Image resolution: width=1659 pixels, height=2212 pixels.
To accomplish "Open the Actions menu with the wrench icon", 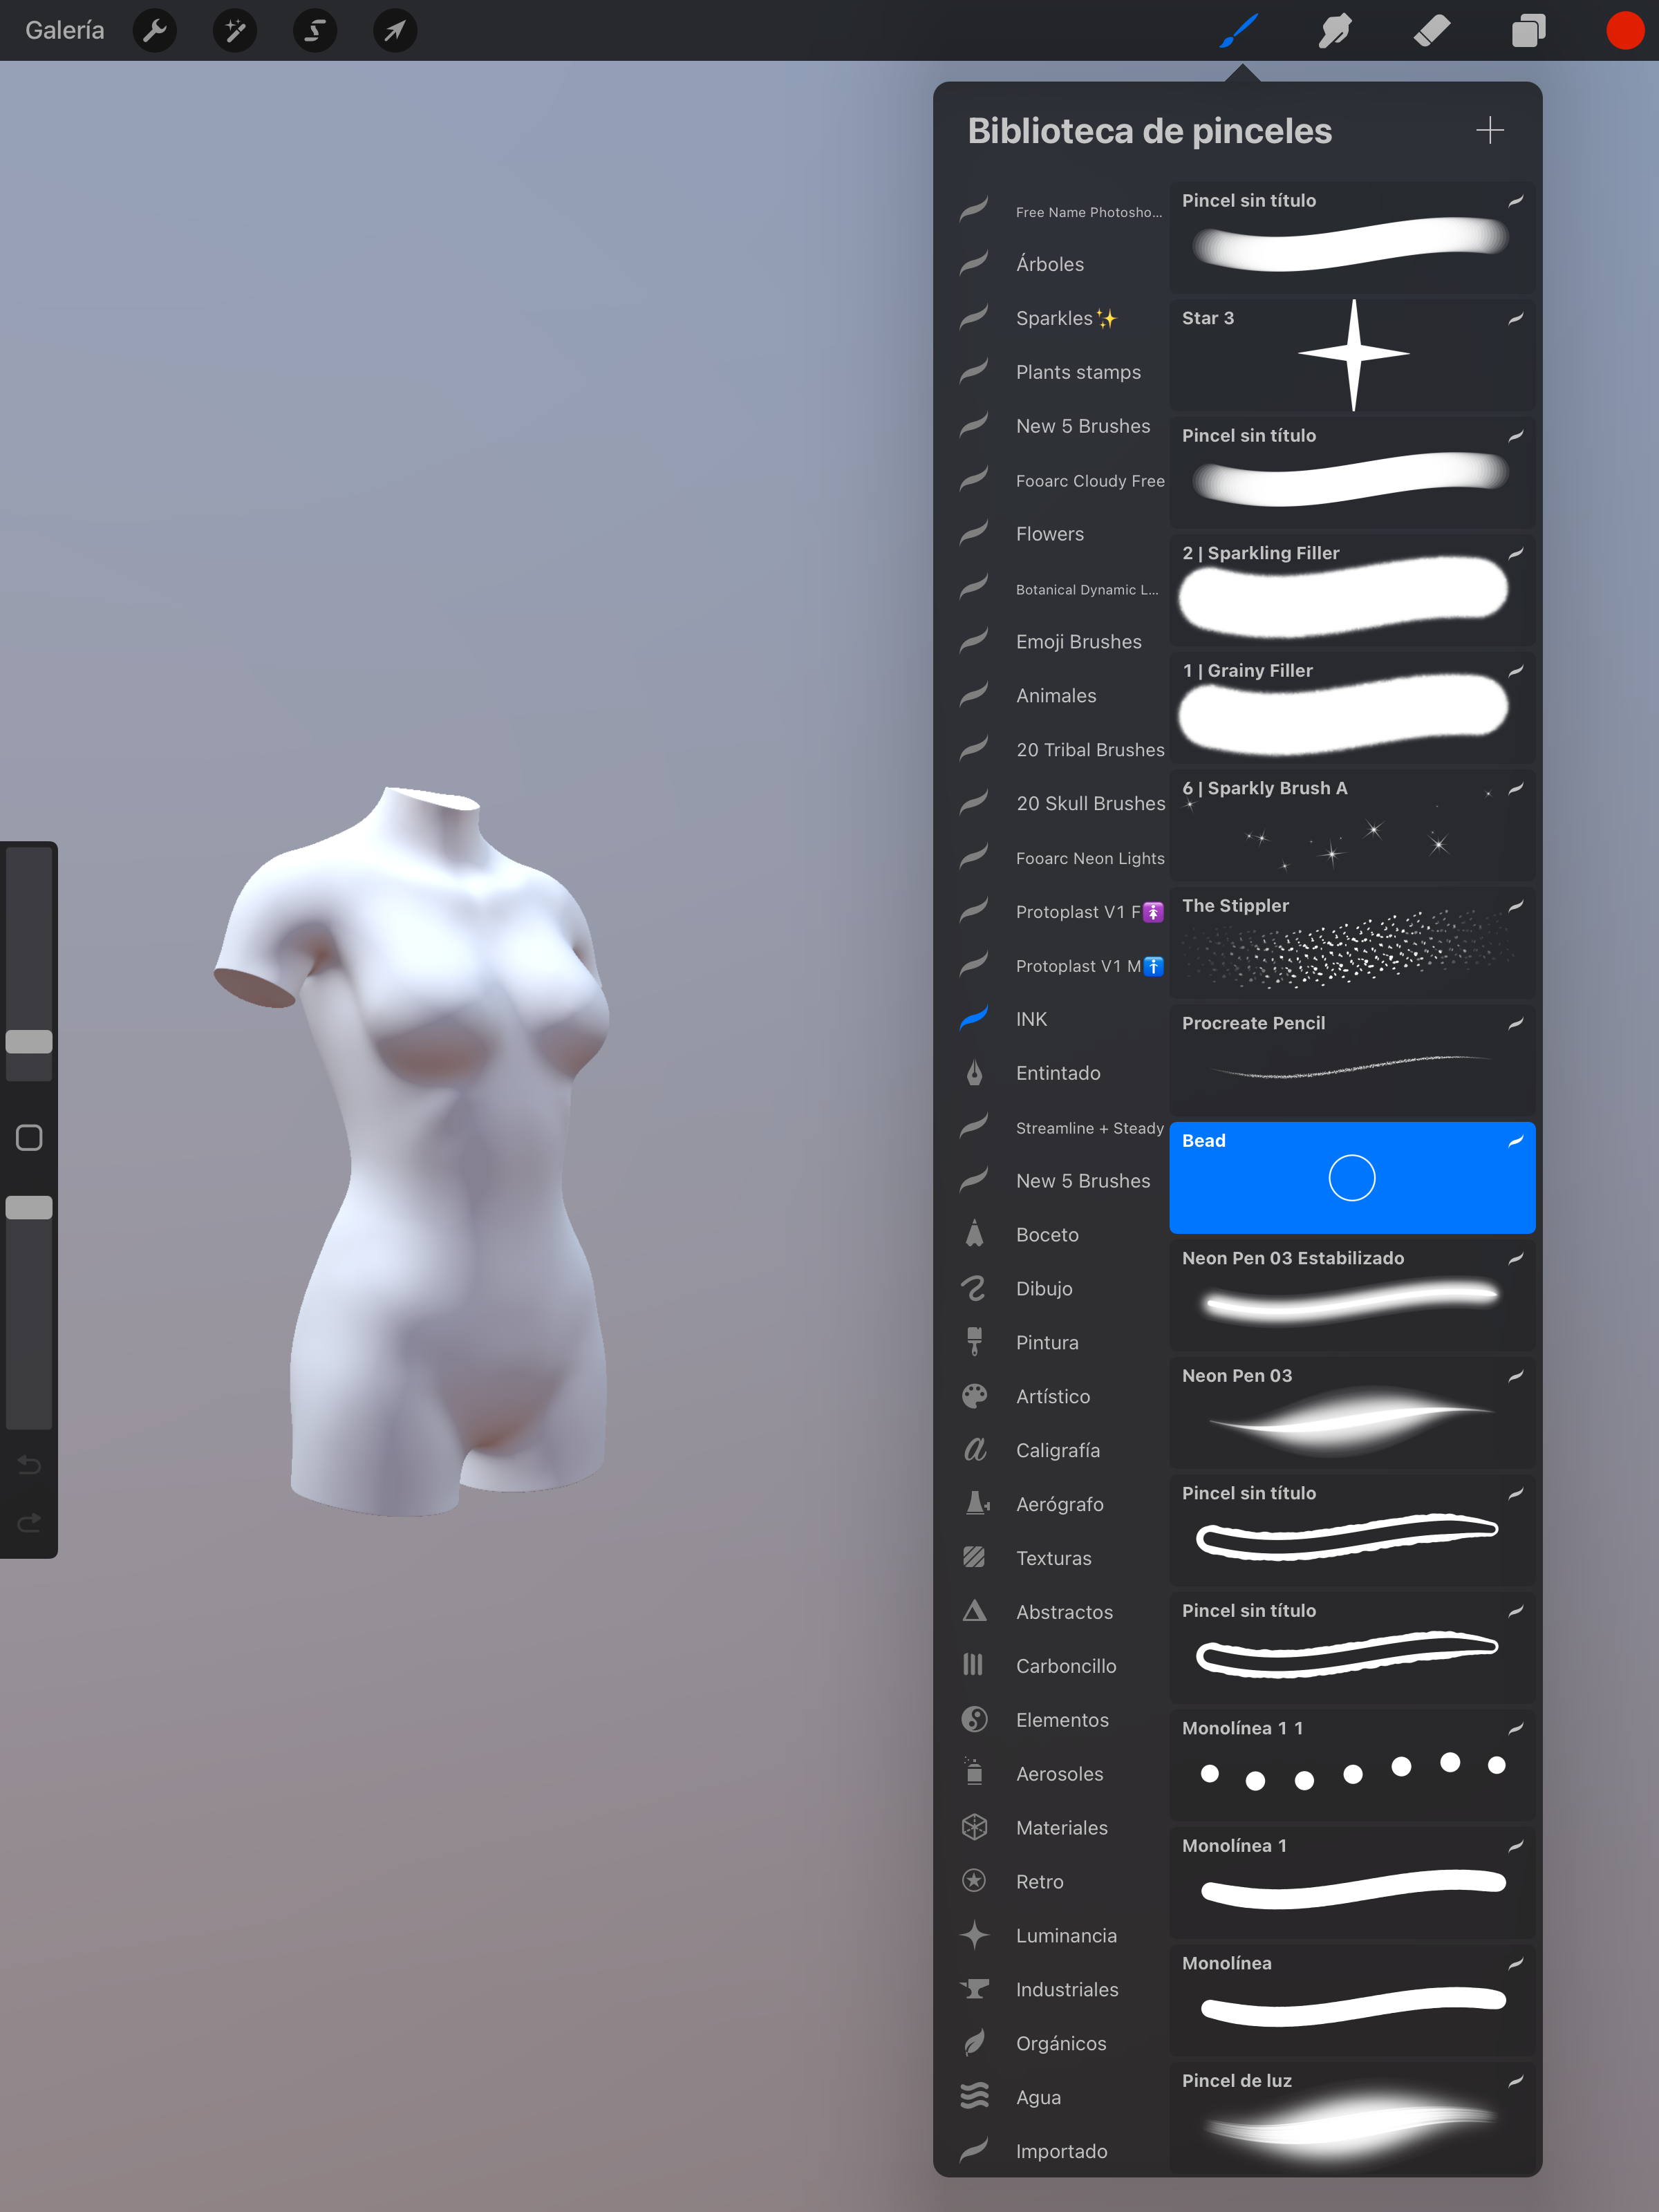I will click(155, 30).
